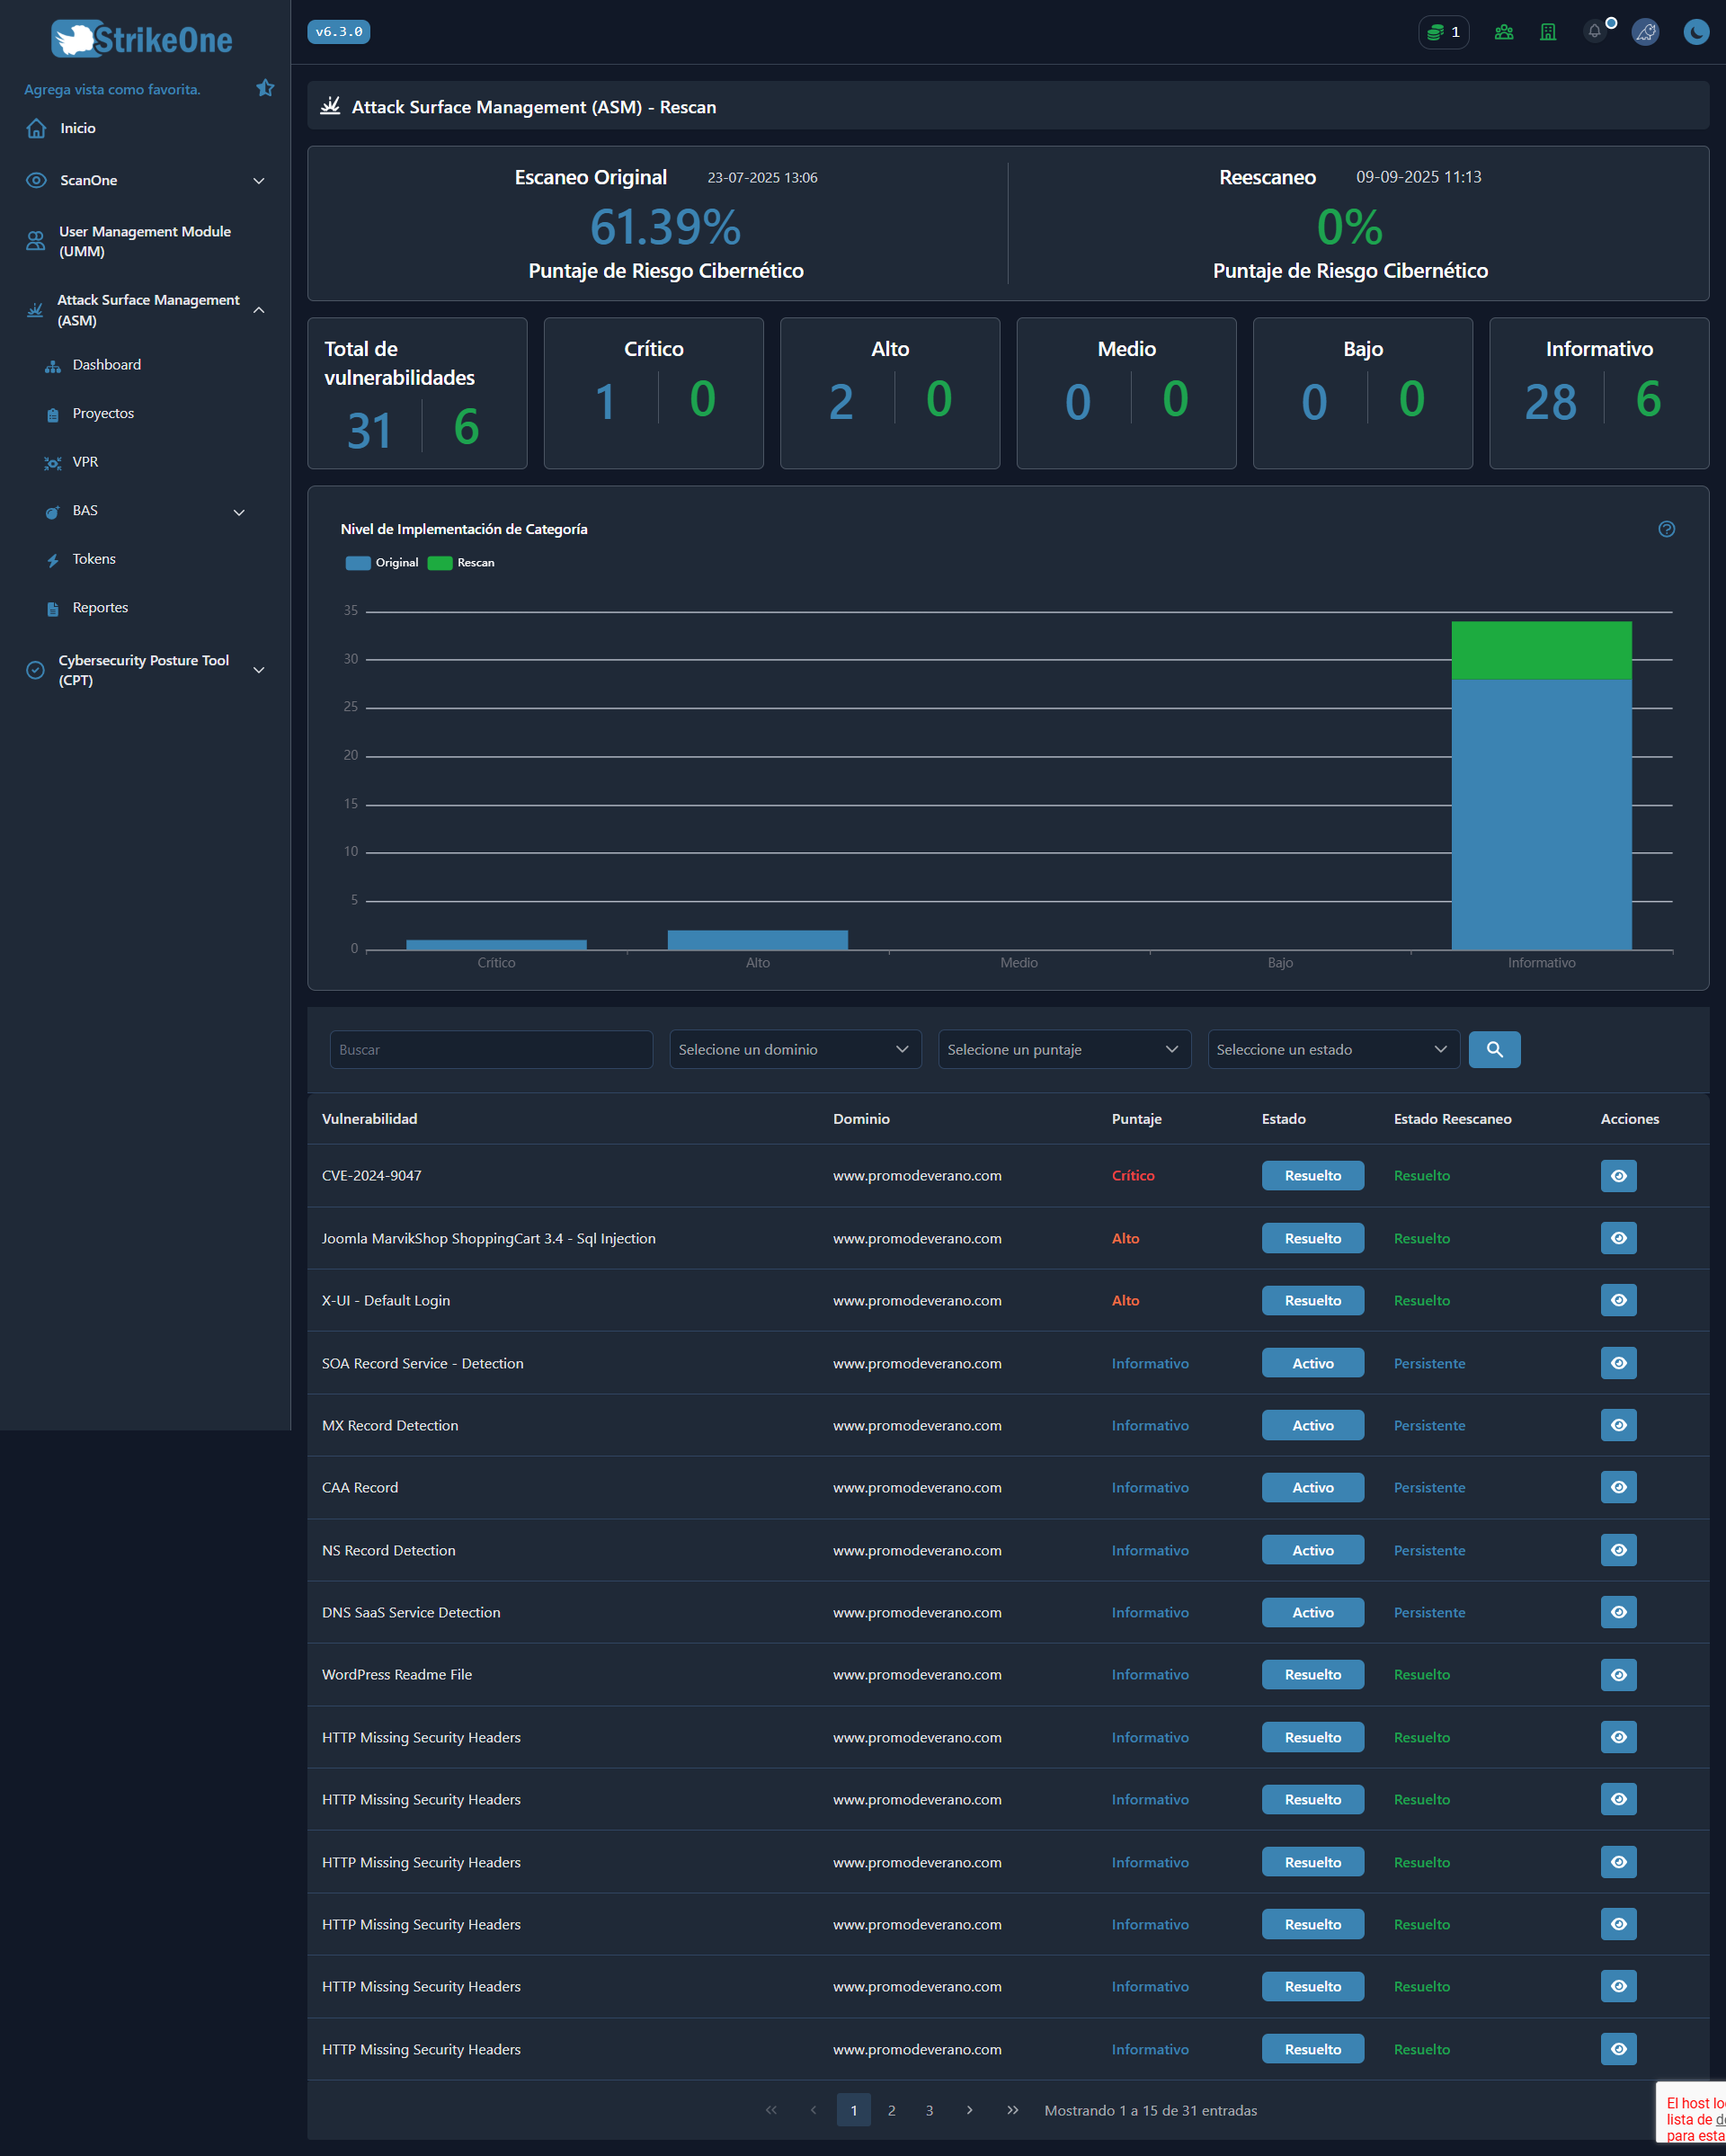1726x2156 pixels.
Task: View details of CVE-2024-9047 eye icon
Action: [1618, 1176]
